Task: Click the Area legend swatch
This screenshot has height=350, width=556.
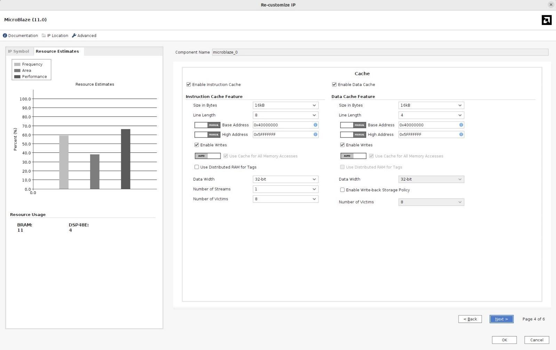Action: (17, 70)
